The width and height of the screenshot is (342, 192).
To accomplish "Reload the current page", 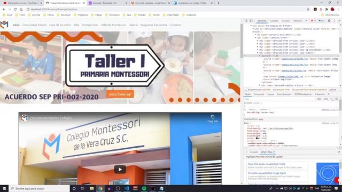I will pos(15,10).
